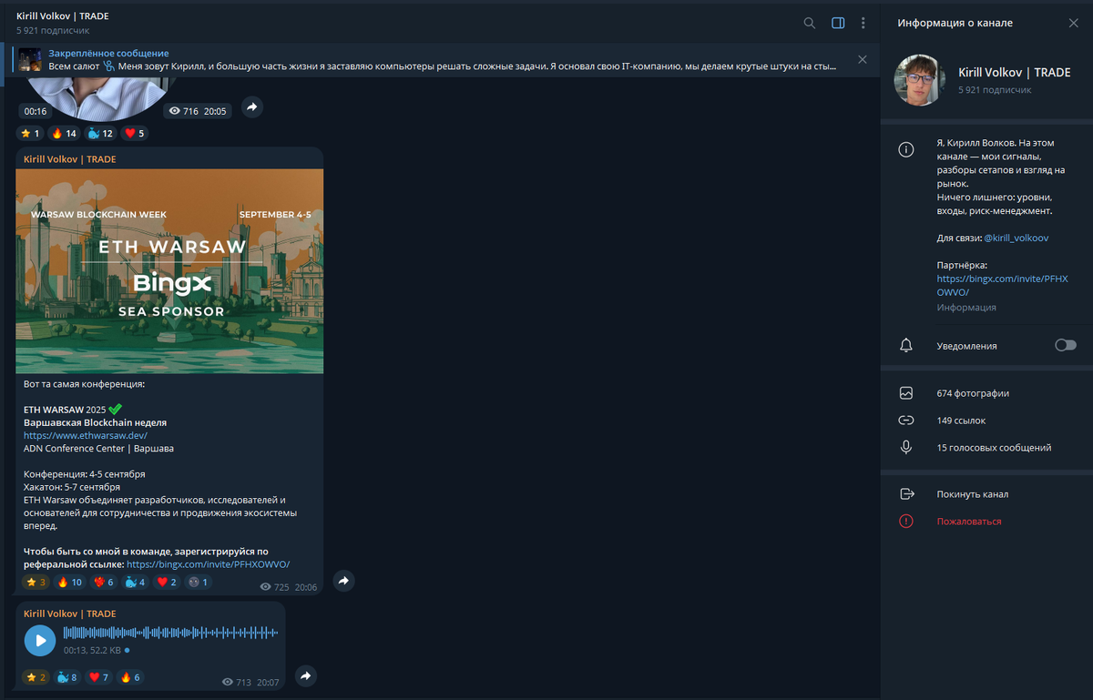Screen dimensions: 1093x700
Task: Close the channel info panel
Action: pyautogui.click(x=1073, y=23)
